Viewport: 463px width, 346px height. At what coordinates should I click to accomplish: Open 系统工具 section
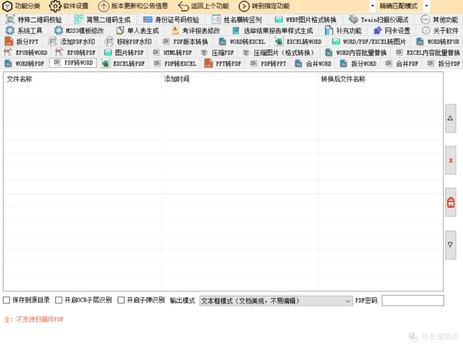[x=24, y=31]
